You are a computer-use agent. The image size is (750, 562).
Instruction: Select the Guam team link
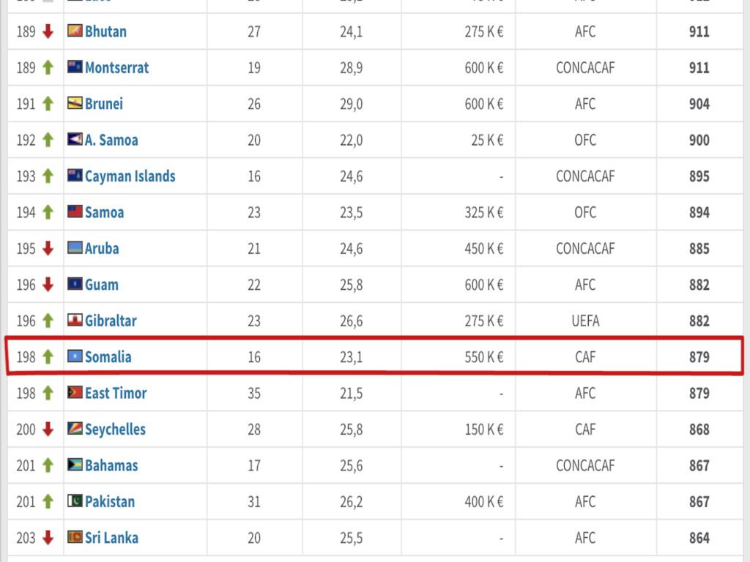click(x=101, y=285)
